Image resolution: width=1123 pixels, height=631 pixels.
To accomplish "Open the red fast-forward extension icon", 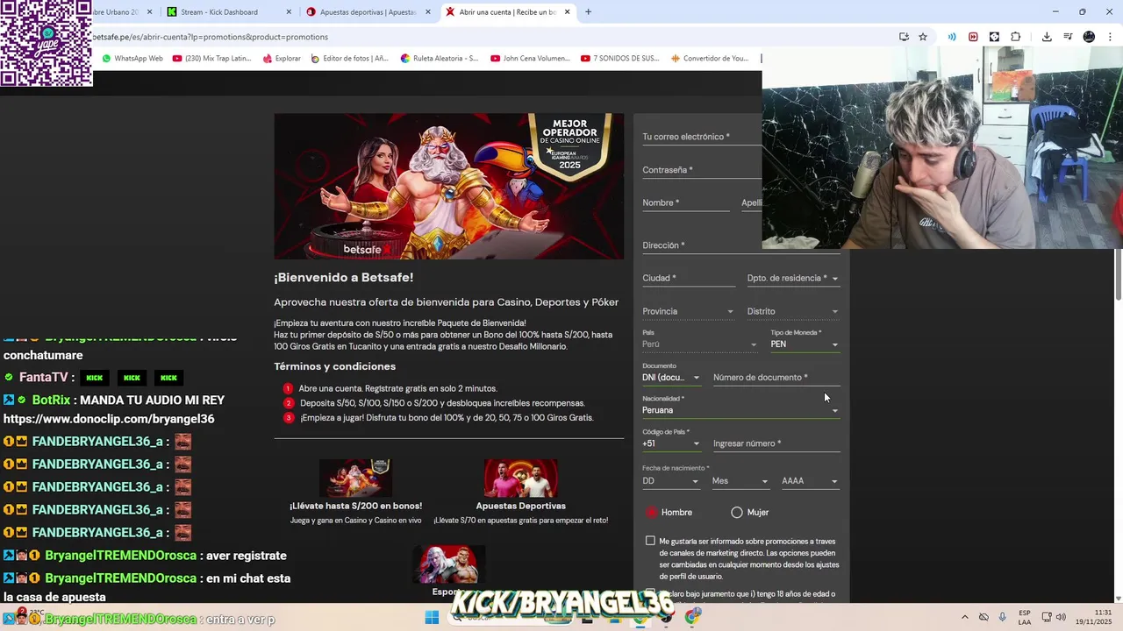I will click(x=973, y=37).
